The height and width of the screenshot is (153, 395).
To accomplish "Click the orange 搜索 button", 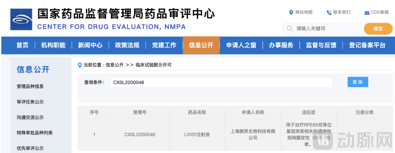I will [x=378, y=29].
